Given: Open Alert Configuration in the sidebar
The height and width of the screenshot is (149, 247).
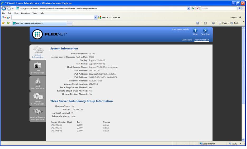Looking at the screenshot, I should (x=38, y=83).
